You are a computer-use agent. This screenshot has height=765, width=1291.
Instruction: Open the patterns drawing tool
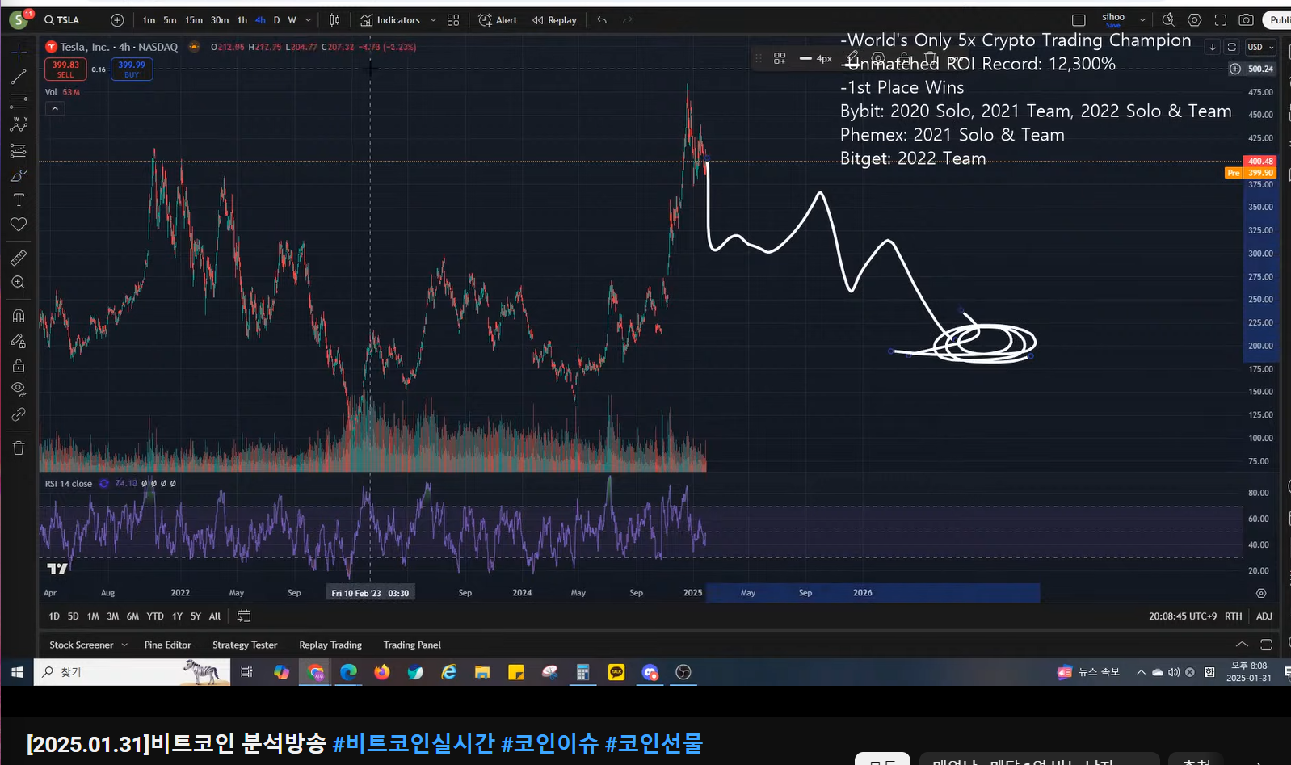(x=19, y=125)
